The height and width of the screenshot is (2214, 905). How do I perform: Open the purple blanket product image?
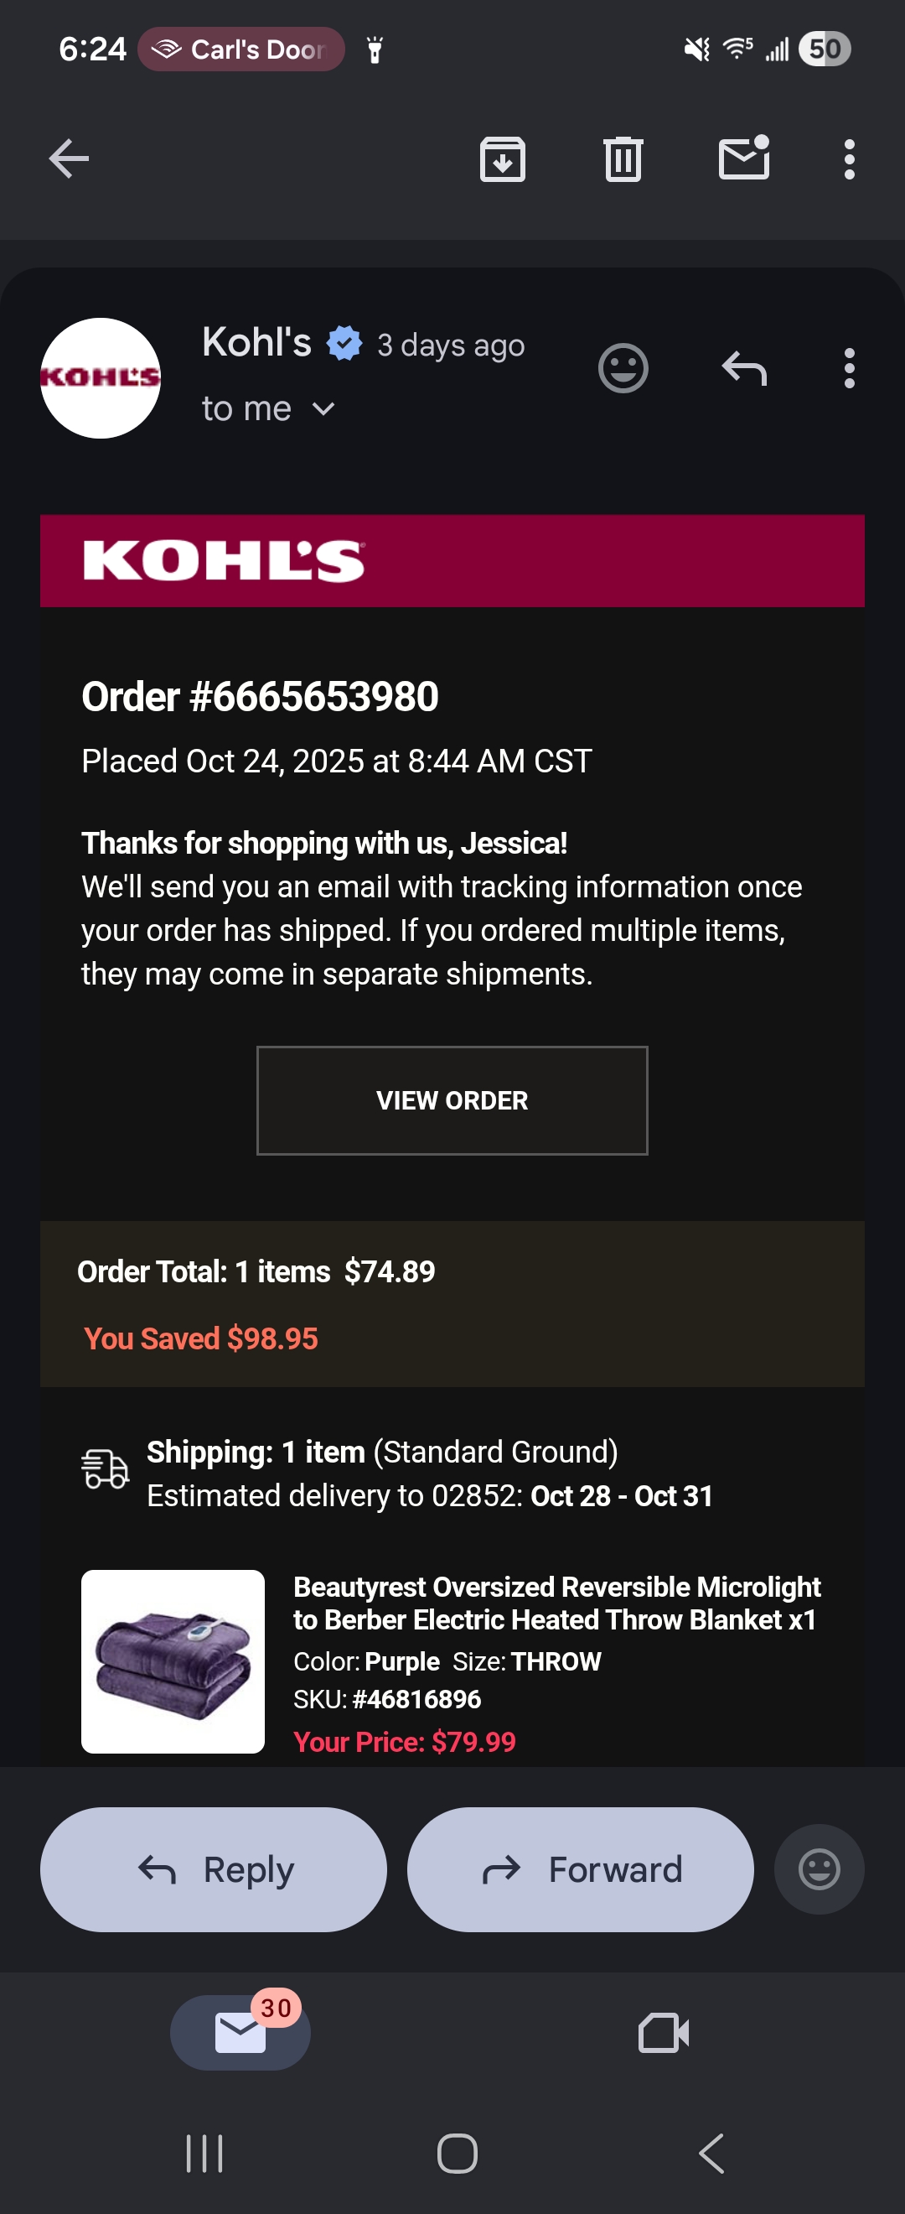pyautogui.click(x=173, y=1660)
